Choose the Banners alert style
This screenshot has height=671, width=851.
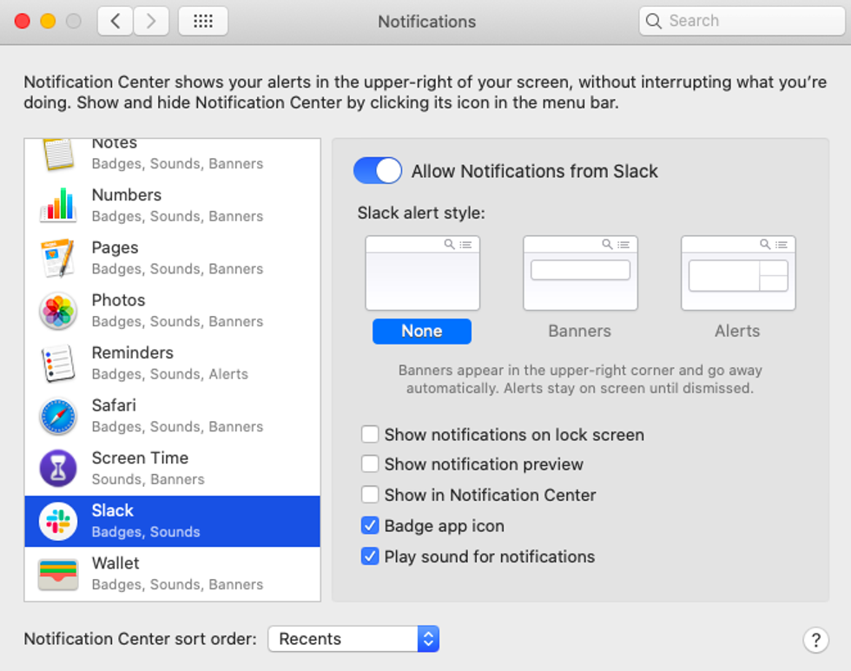click(580, 273)
